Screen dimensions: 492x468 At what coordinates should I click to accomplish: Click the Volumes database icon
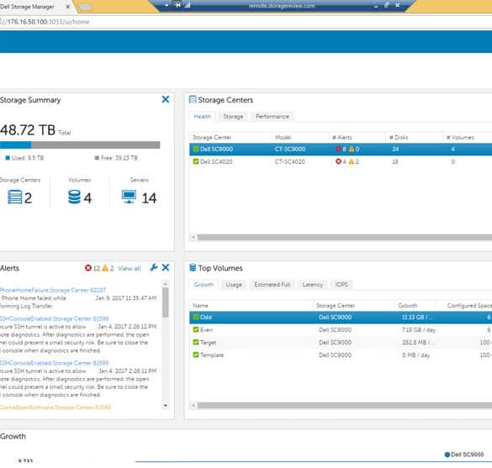74,197
